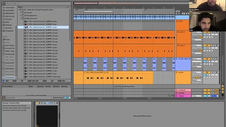Open the MIDI Effects browser category

pyautogui.click(x=8, y=13)
